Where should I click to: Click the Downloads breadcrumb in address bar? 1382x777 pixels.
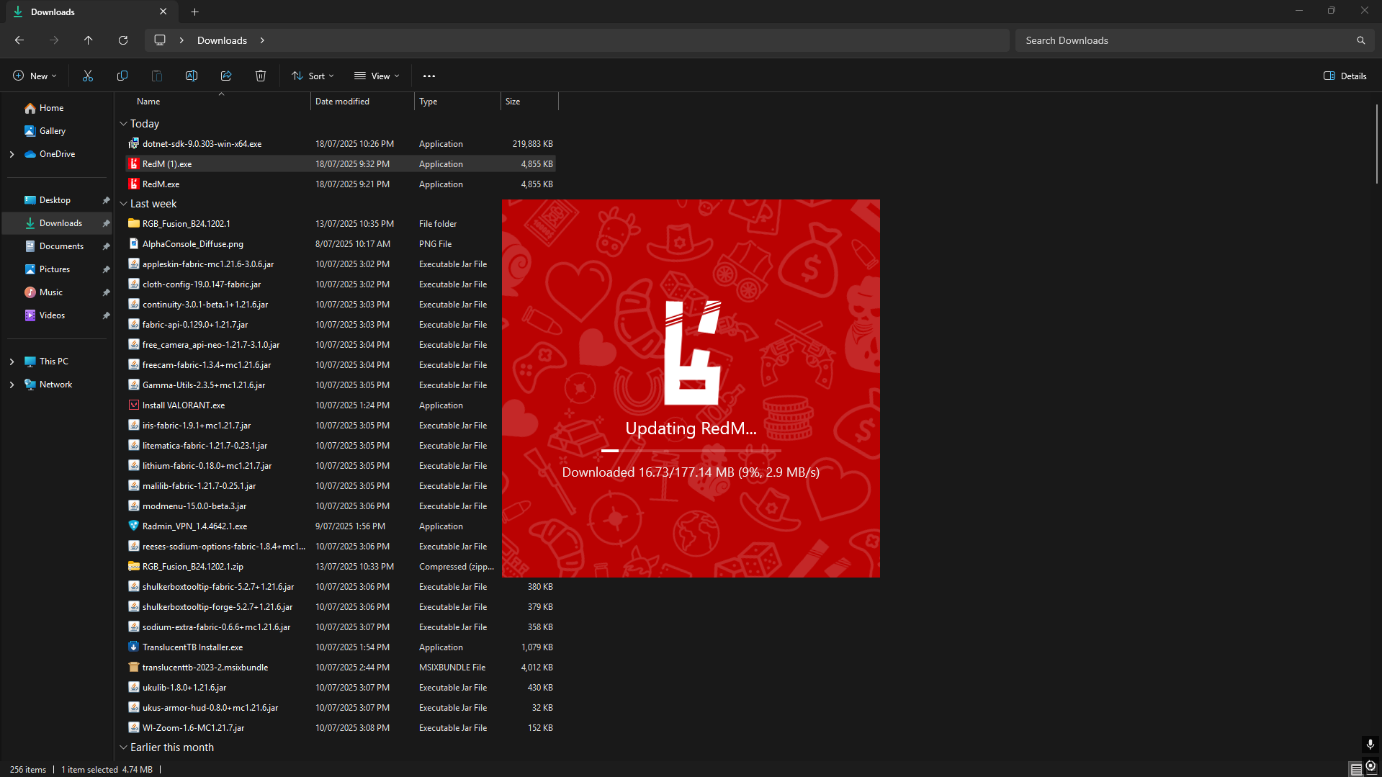(x=222, y=40)
